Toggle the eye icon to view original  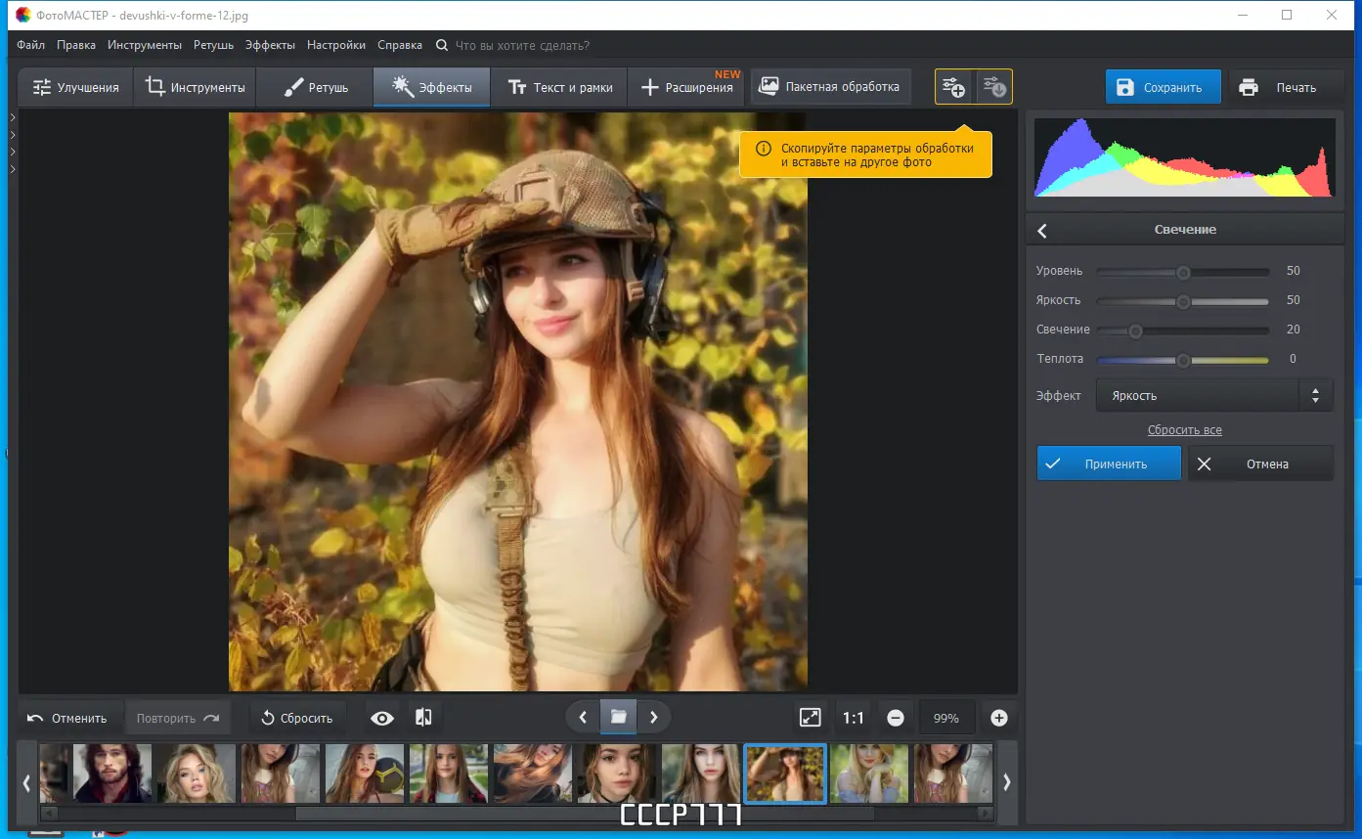pyautogui.click(x=382, y=718)
